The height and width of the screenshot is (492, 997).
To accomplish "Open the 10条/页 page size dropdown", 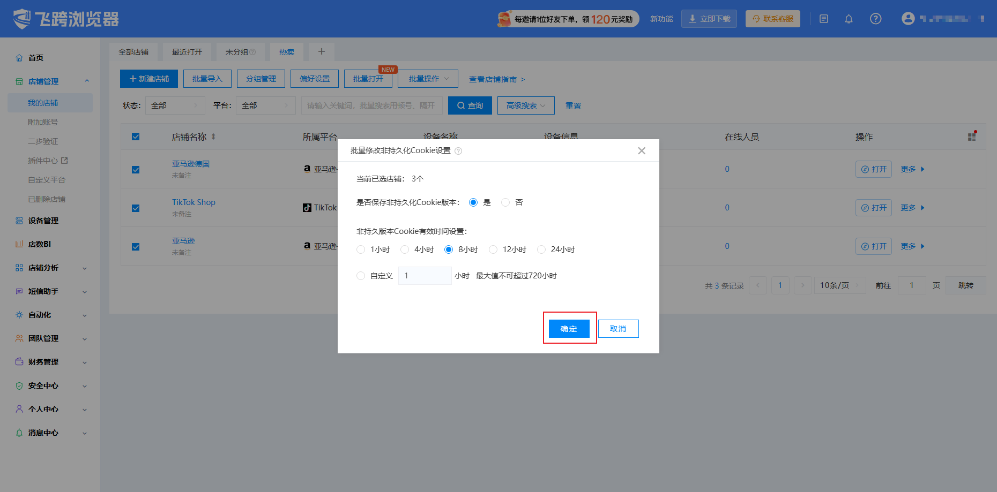I will [x=840, y=285].
